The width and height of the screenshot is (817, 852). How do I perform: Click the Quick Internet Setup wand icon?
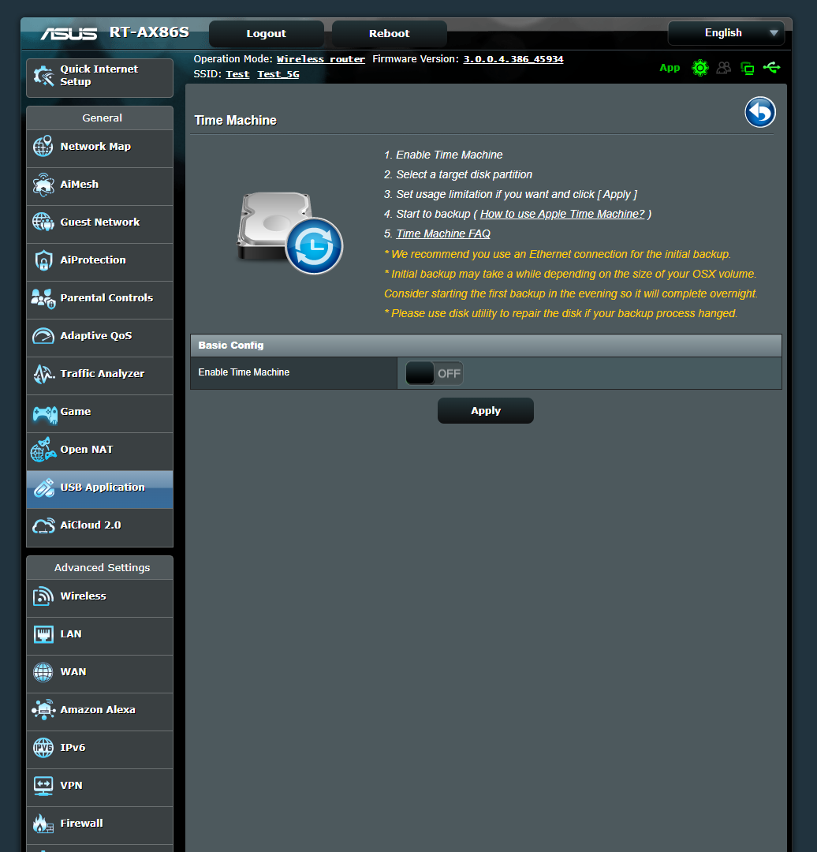tap(43, 76)
